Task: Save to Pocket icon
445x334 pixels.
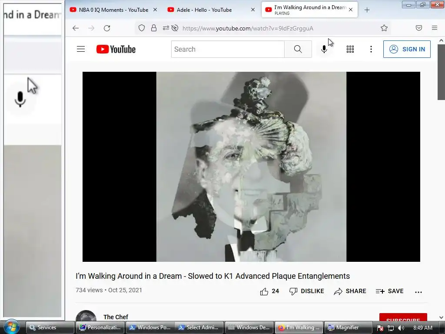Action: 419,28
